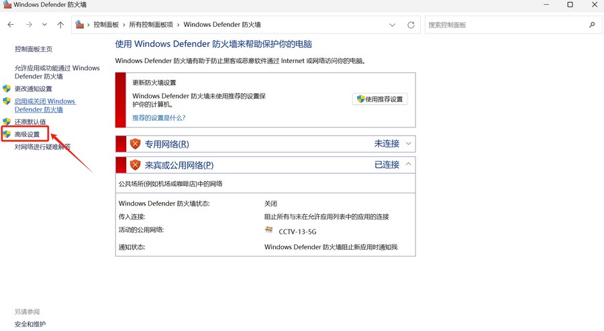
Task: Select the 来宾或公用网络(P) section header
Action: [265, 165]
